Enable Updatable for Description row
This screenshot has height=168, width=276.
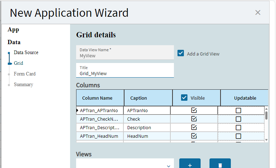238,127
